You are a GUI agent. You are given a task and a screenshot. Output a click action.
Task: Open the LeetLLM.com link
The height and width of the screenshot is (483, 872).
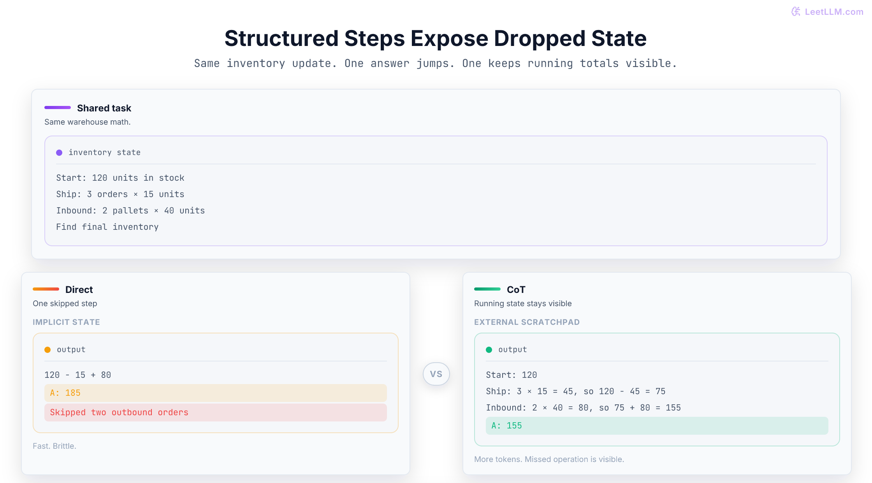834,12
